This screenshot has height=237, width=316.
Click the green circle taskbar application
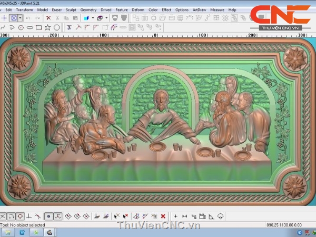click(x=36, y=233)
